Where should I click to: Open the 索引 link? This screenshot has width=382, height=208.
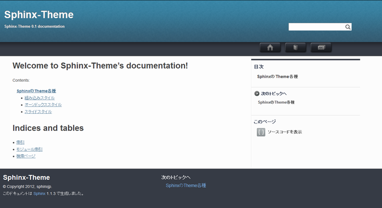click(20, 142)
